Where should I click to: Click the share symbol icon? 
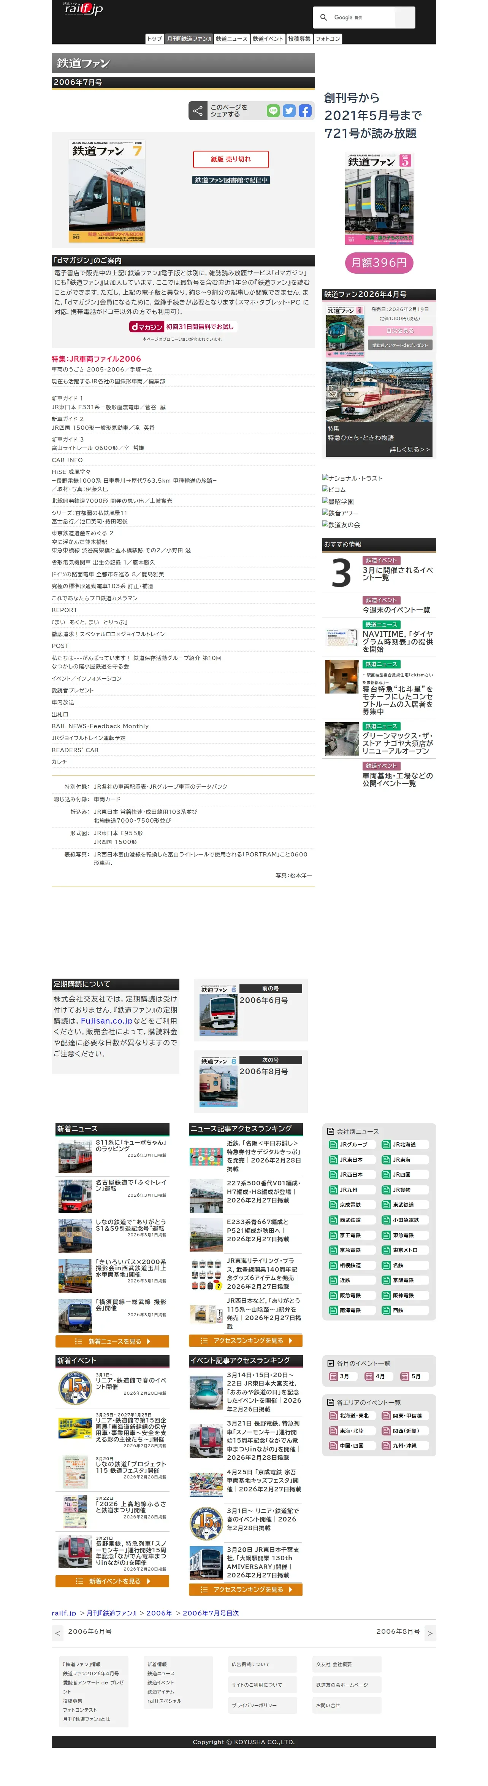198,111
